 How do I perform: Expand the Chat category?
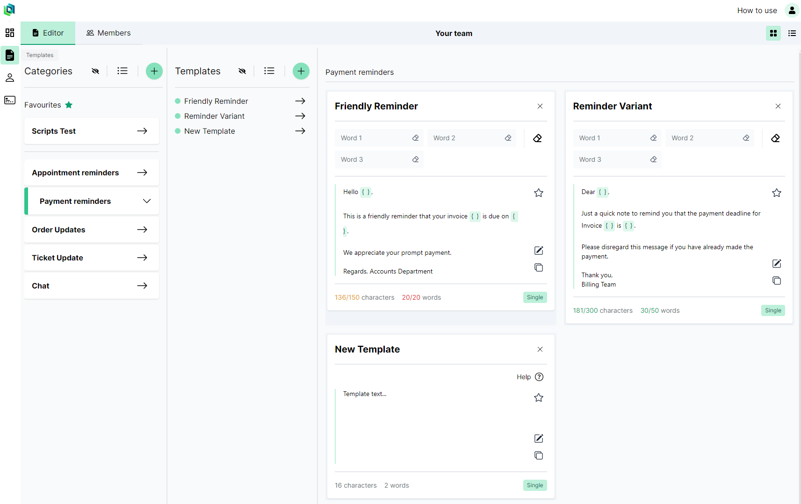coord(92,286)
